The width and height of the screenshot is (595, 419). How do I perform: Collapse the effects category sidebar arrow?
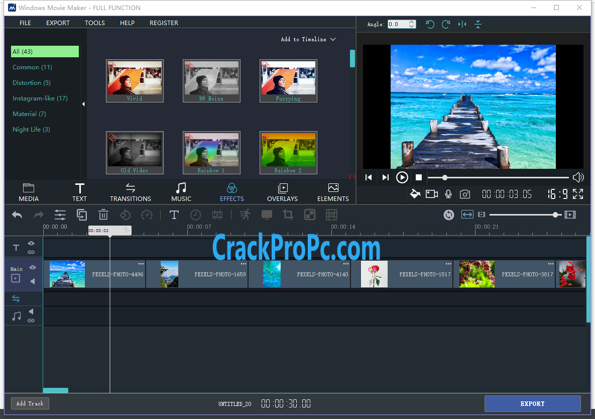point(83,104)
